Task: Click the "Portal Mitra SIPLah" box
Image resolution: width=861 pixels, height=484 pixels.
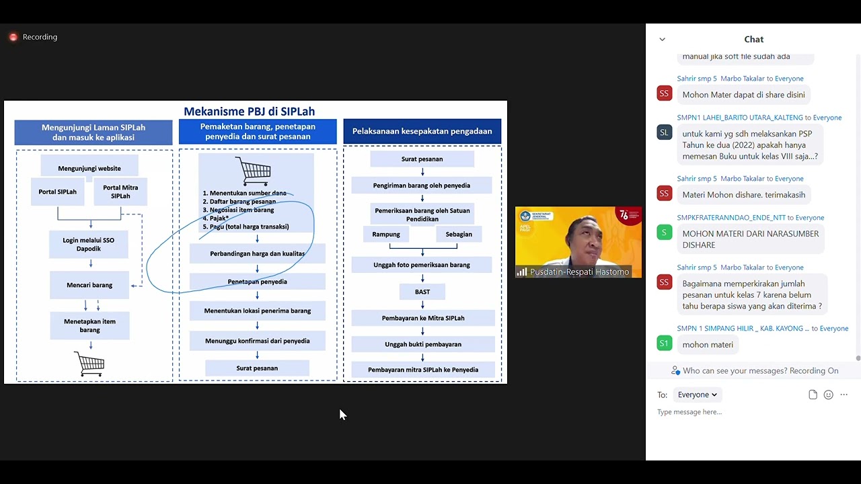Action: point(120,192)
